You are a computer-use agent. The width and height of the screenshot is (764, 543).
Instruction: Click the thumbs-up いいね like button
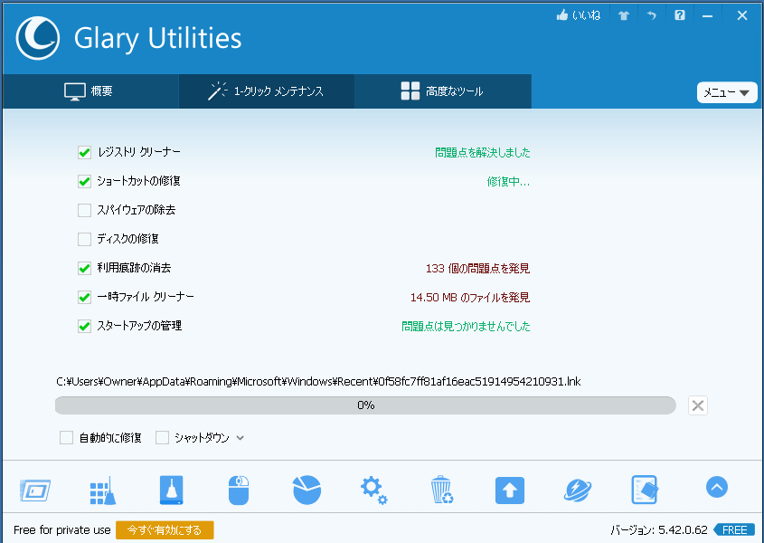coord(579,15)
